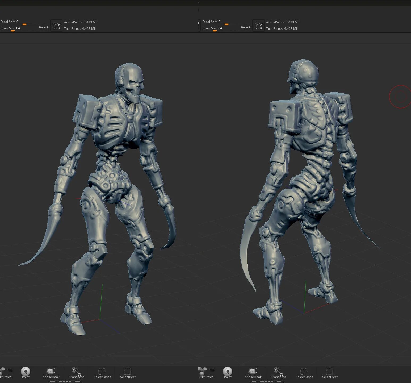The width and height of the screenshot is (411, 383).
Task: Choose the SelectLasso tool in the left panel
Action: 102,373
